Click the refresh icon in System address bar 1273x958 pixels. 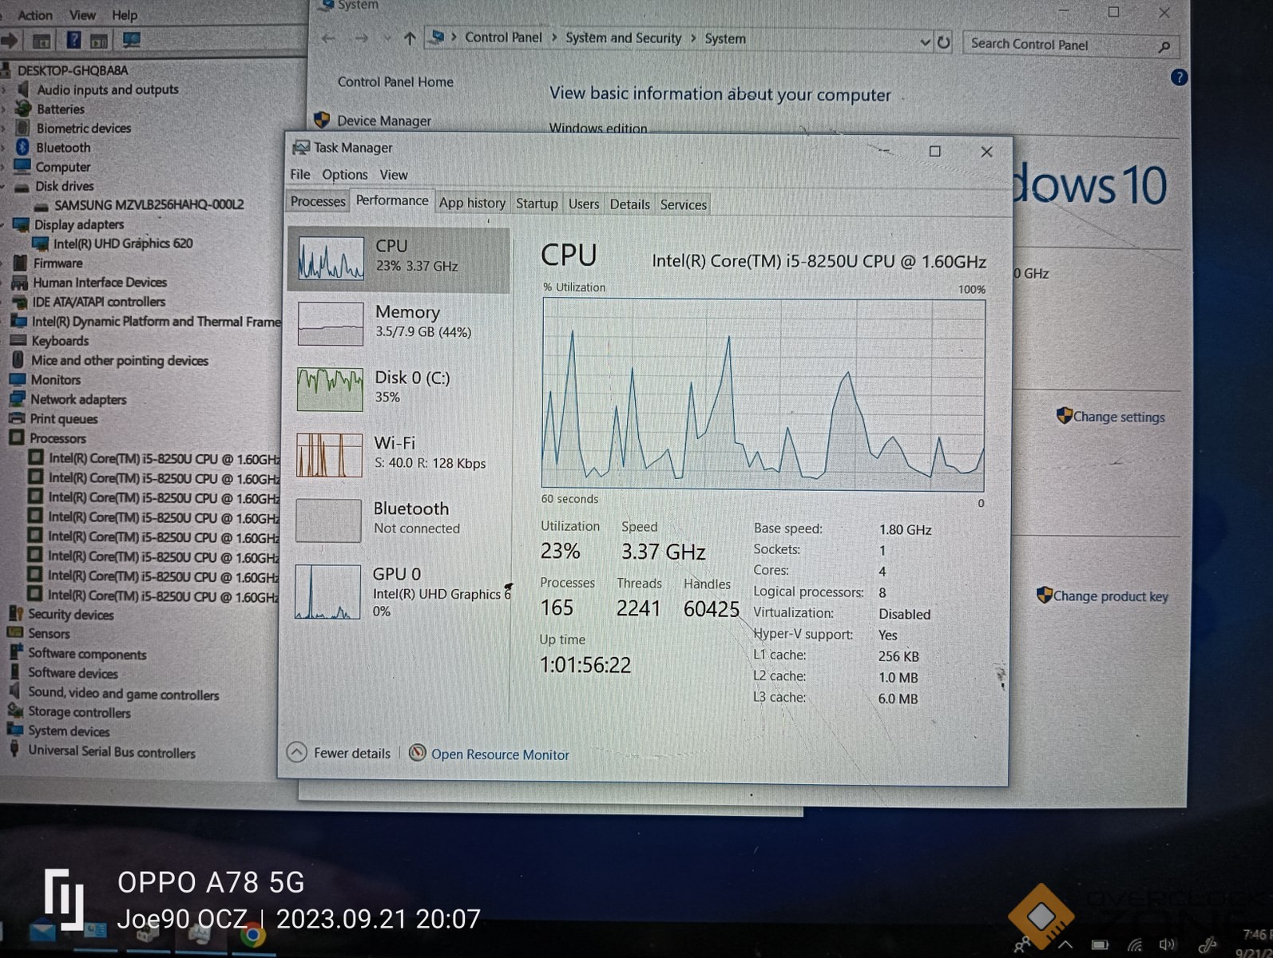[943, 42]
